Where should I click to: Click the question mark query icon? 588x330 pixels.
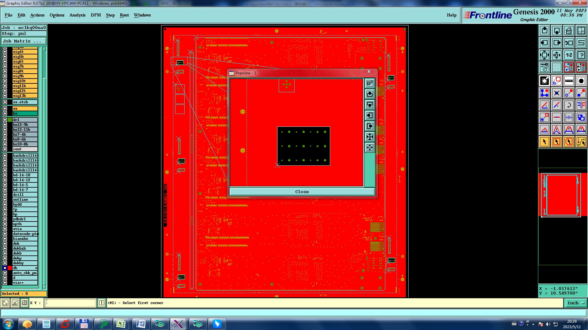point(581,55)
